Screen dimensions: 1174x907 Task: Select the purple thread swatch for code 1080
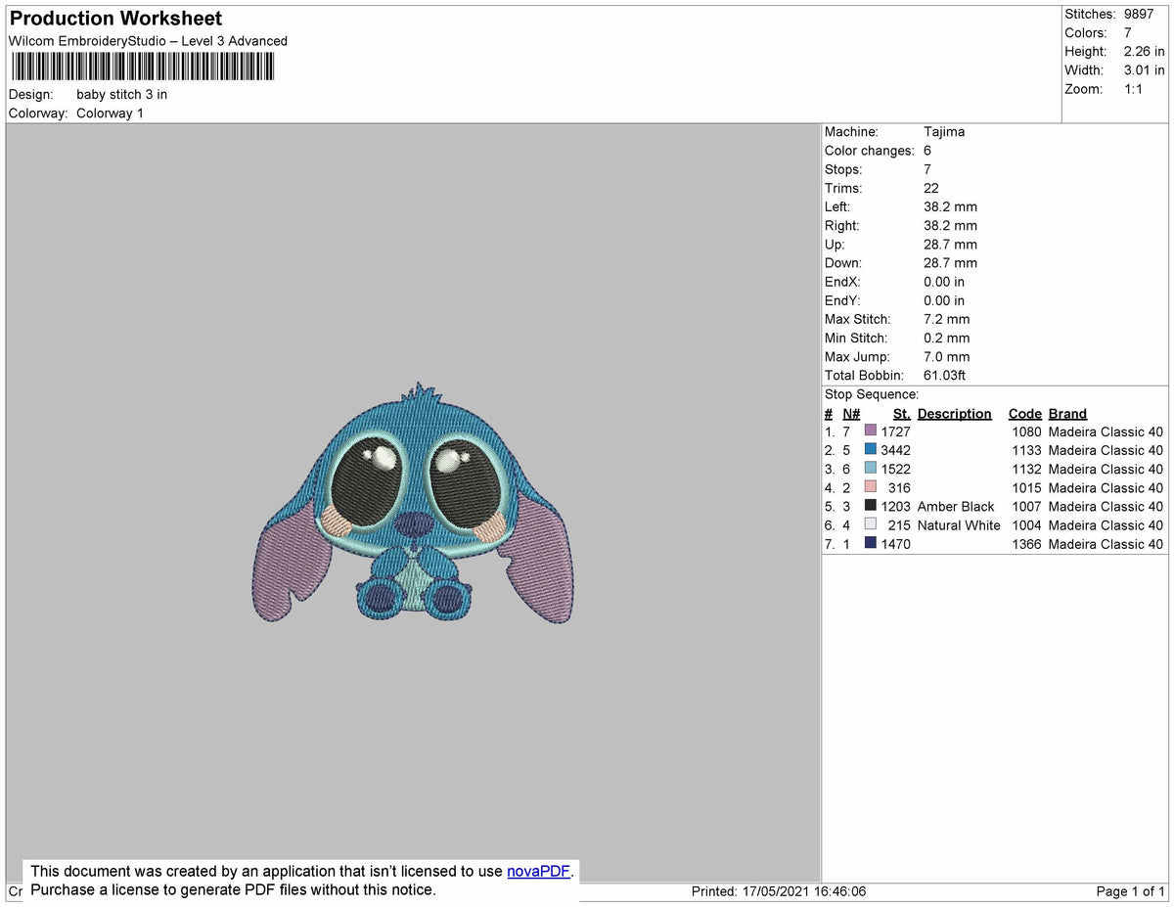(x=869, y=431)
